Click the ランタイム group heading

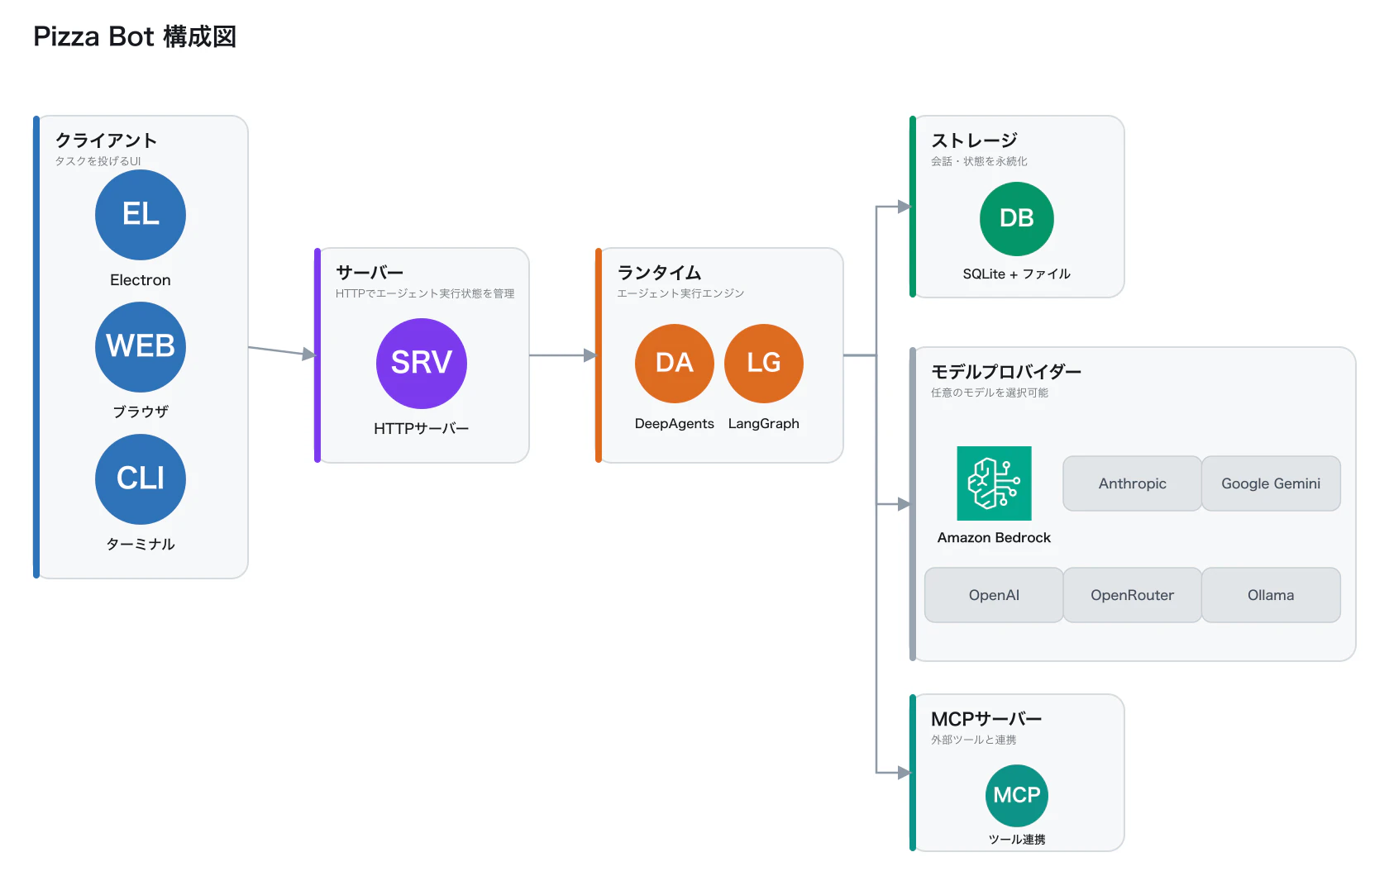tap(659, 273)
